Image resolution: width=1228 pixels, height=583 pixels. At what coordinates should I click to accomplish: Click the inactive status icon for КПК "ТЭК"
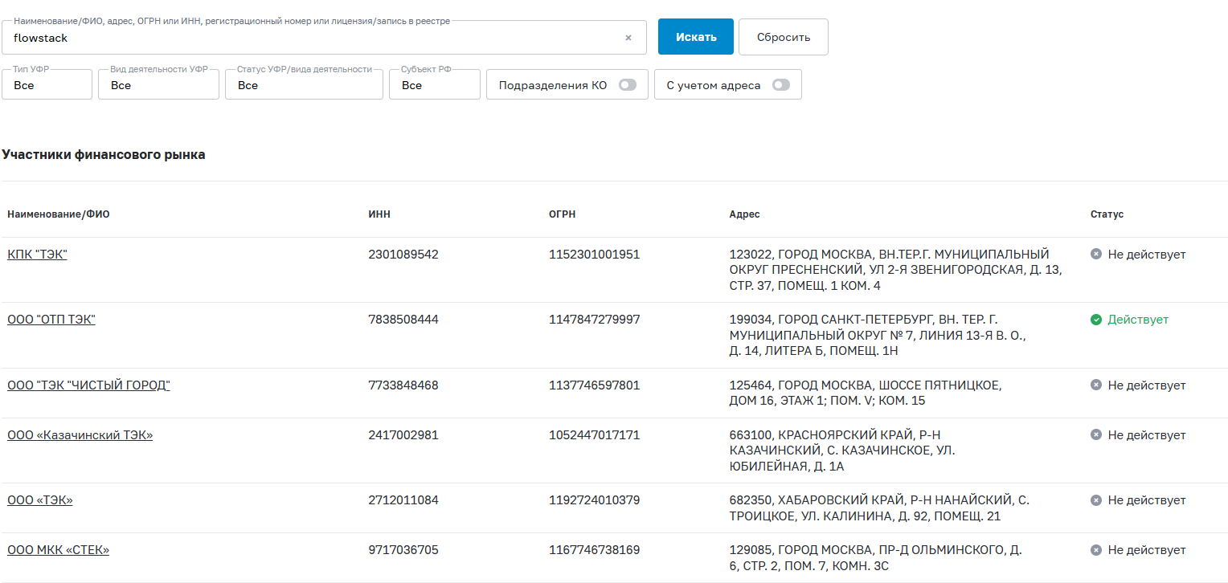(1095, 255)
